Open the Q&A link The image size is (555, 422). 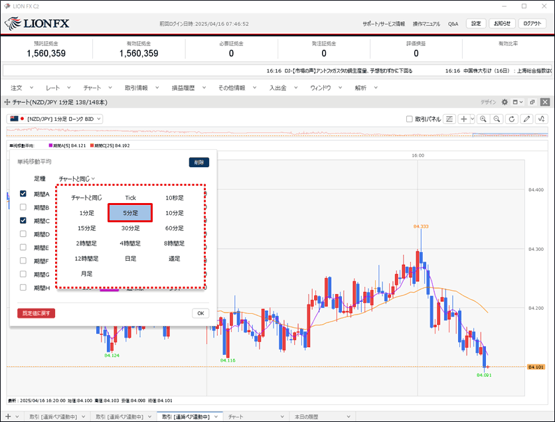pyautogui.click(x=453, y=24)
